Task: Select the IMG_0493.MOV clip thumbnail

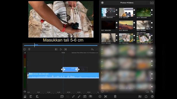Action: click(144, 38)
